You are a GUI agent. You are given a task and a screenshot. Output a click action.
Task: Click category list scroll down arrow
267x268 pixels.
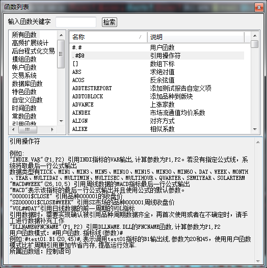pos(61,121)
